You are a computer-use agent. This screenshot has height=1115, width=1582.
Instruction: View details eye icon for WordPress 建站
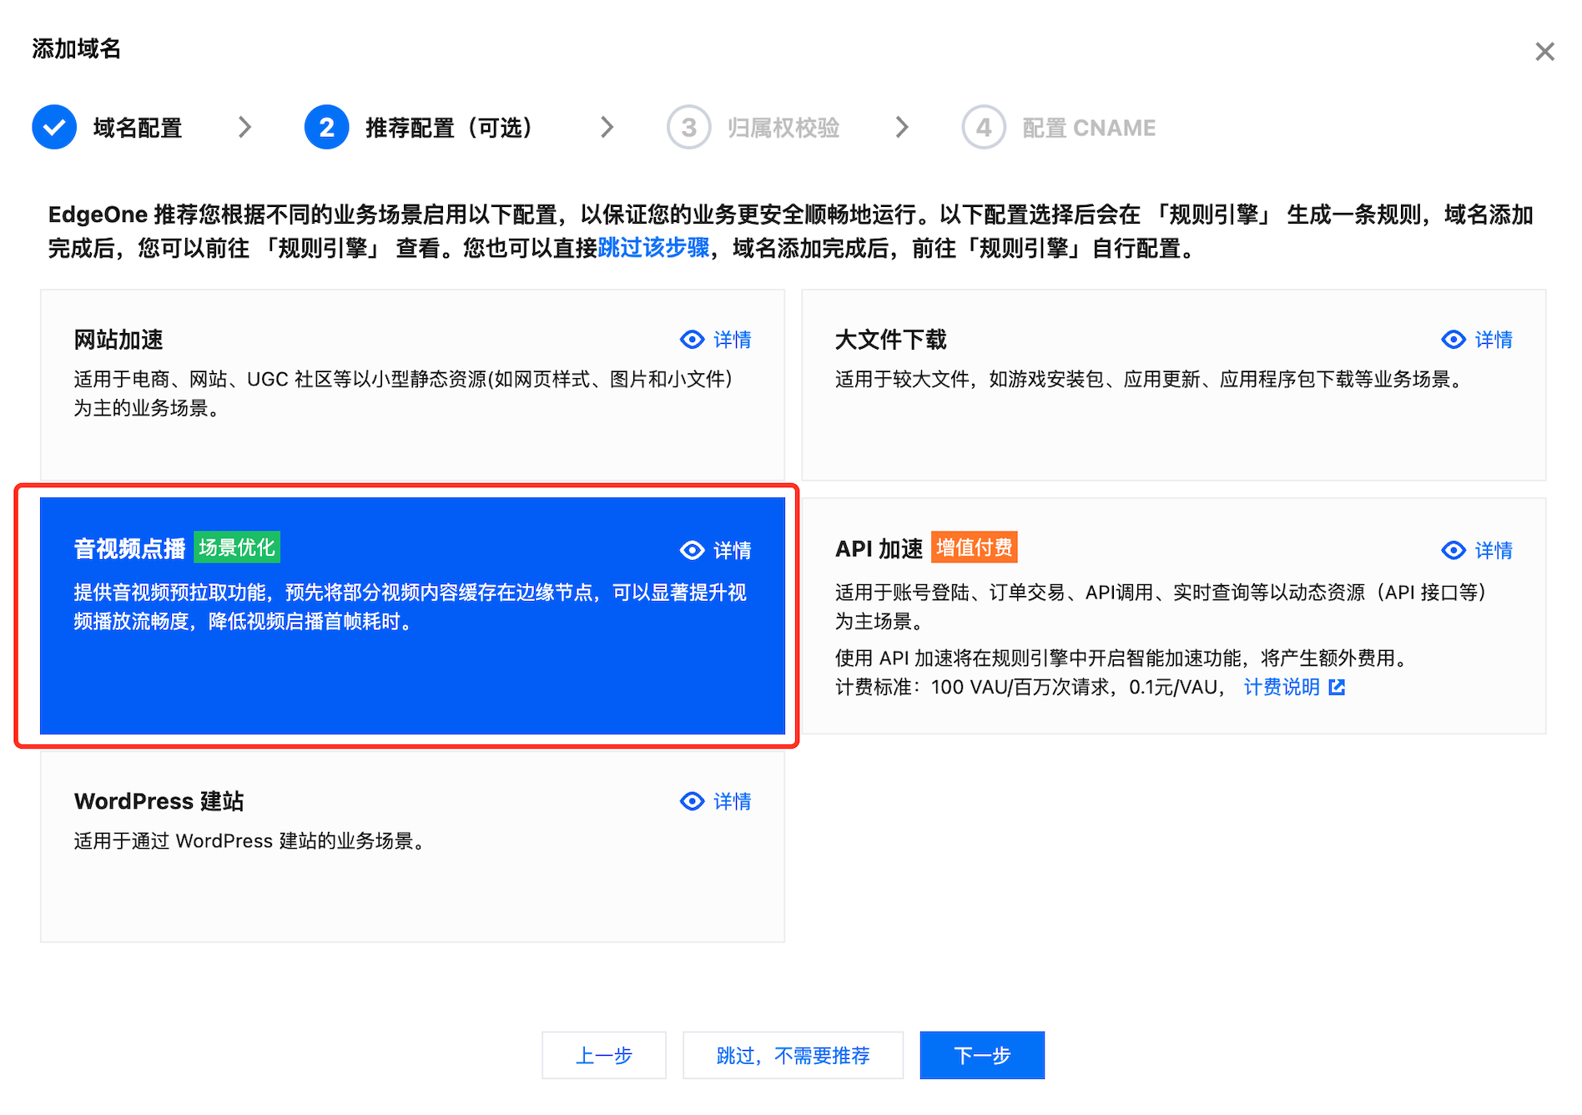tap(692, 801)
